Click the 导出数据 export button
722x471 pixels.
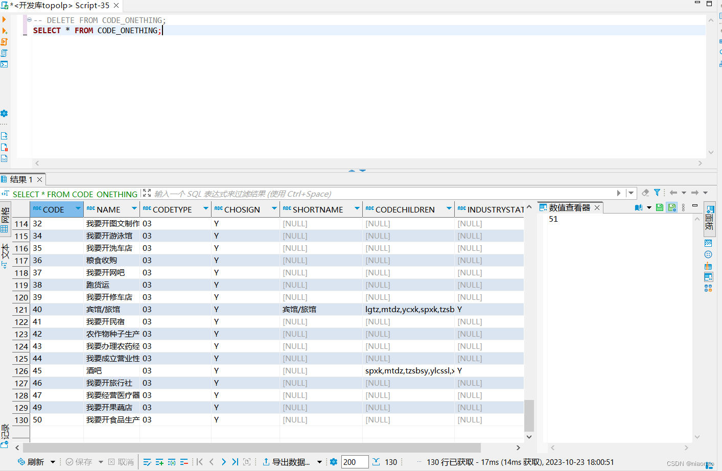[286, 462]
